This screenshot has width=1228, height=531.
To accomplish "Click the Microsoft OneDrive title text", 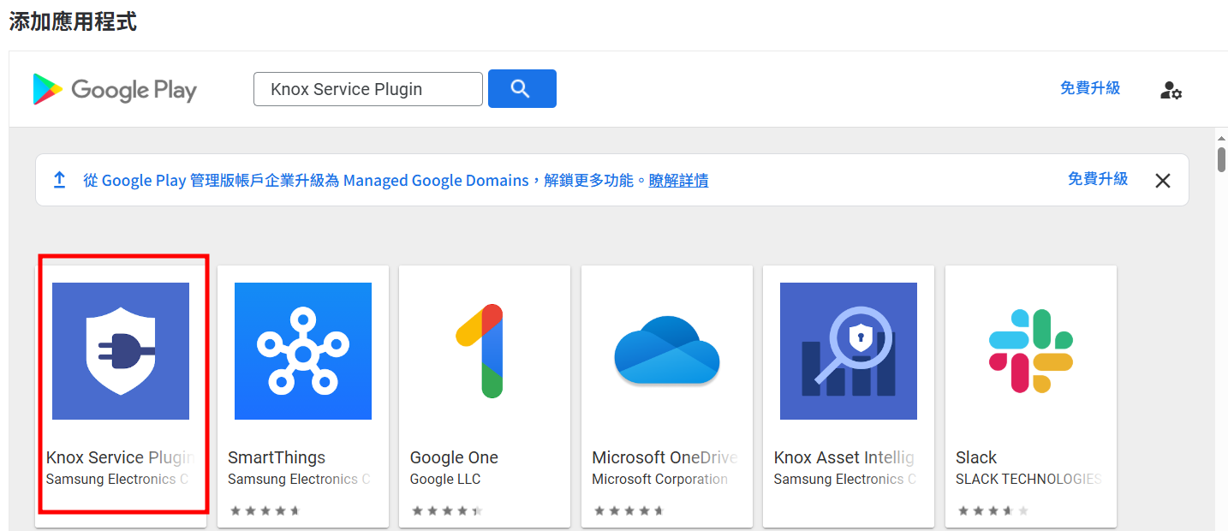I will [665, 457].
